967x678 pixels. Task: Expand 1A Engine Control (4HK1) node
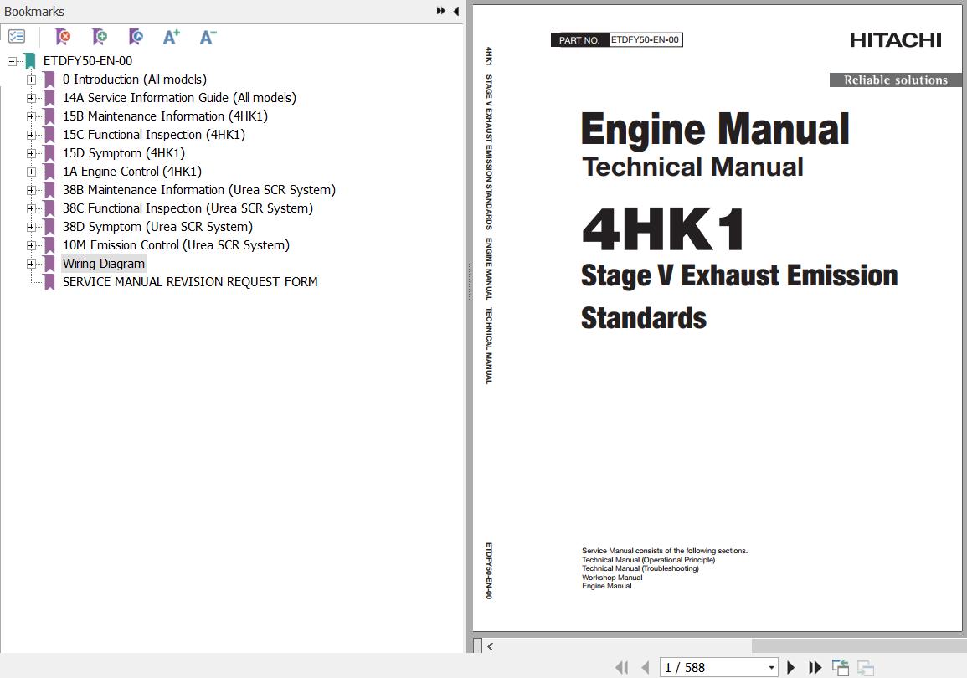(31, 172)
